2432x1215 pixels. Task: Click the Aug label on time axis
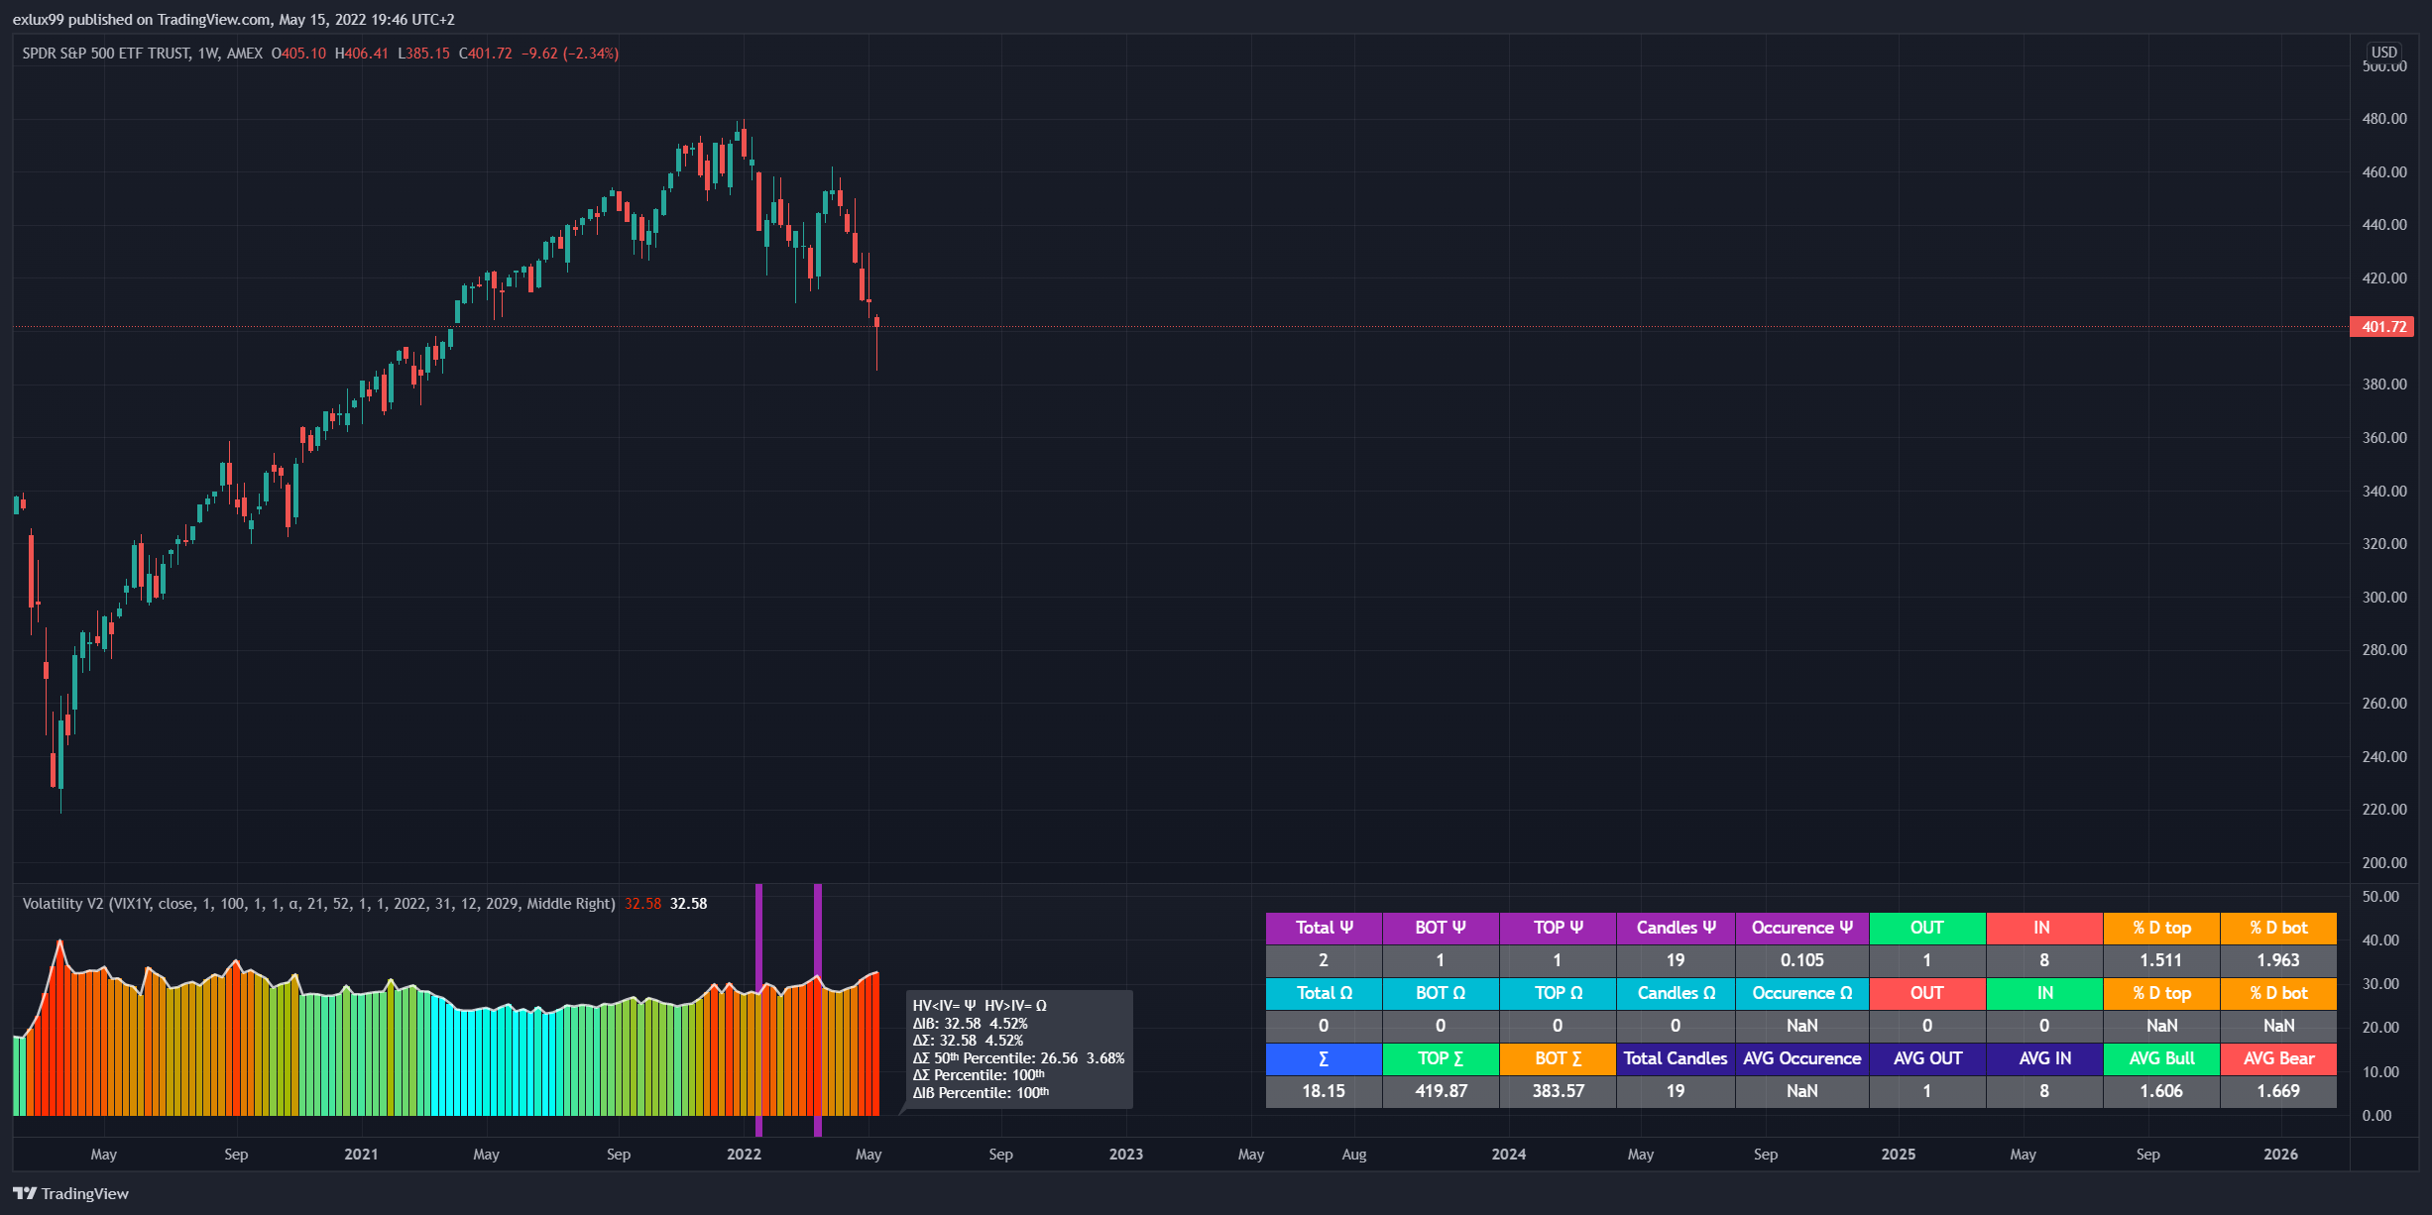point(1354,1155)
